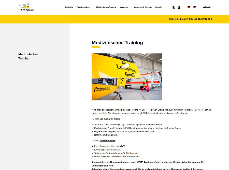
Task: Switch language with the German flag
Action: [x=189, y=7]
